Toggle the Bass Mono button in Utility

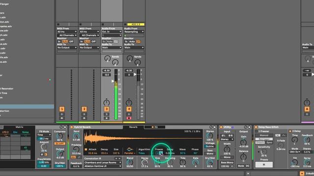point(227,163)
